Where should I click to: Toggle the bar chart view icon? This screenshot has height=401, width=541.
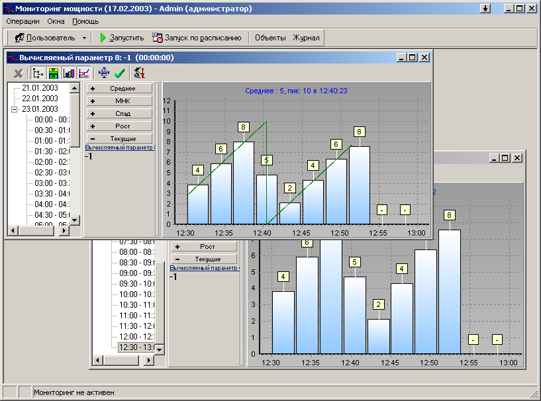69,73
